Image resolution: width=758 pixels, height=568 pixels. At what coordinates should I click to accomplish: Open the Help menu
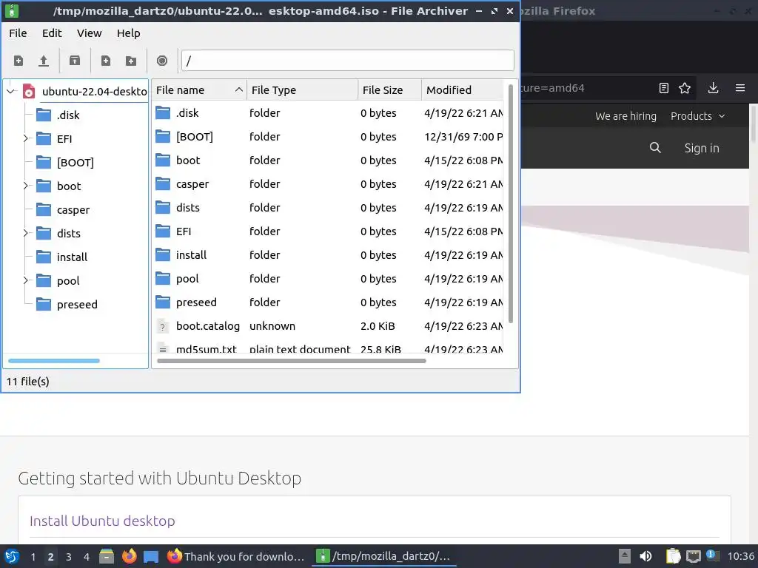129,33
